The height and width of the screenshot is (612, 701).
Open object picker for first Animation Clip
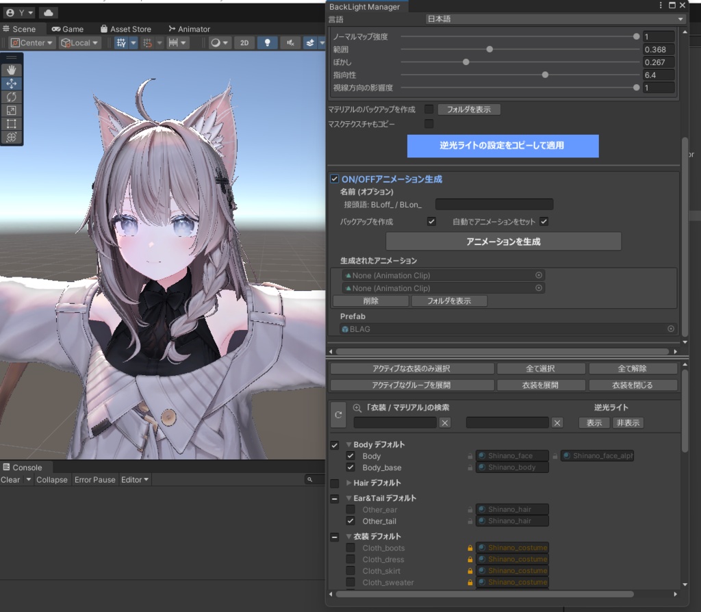[x=539, y=275]
